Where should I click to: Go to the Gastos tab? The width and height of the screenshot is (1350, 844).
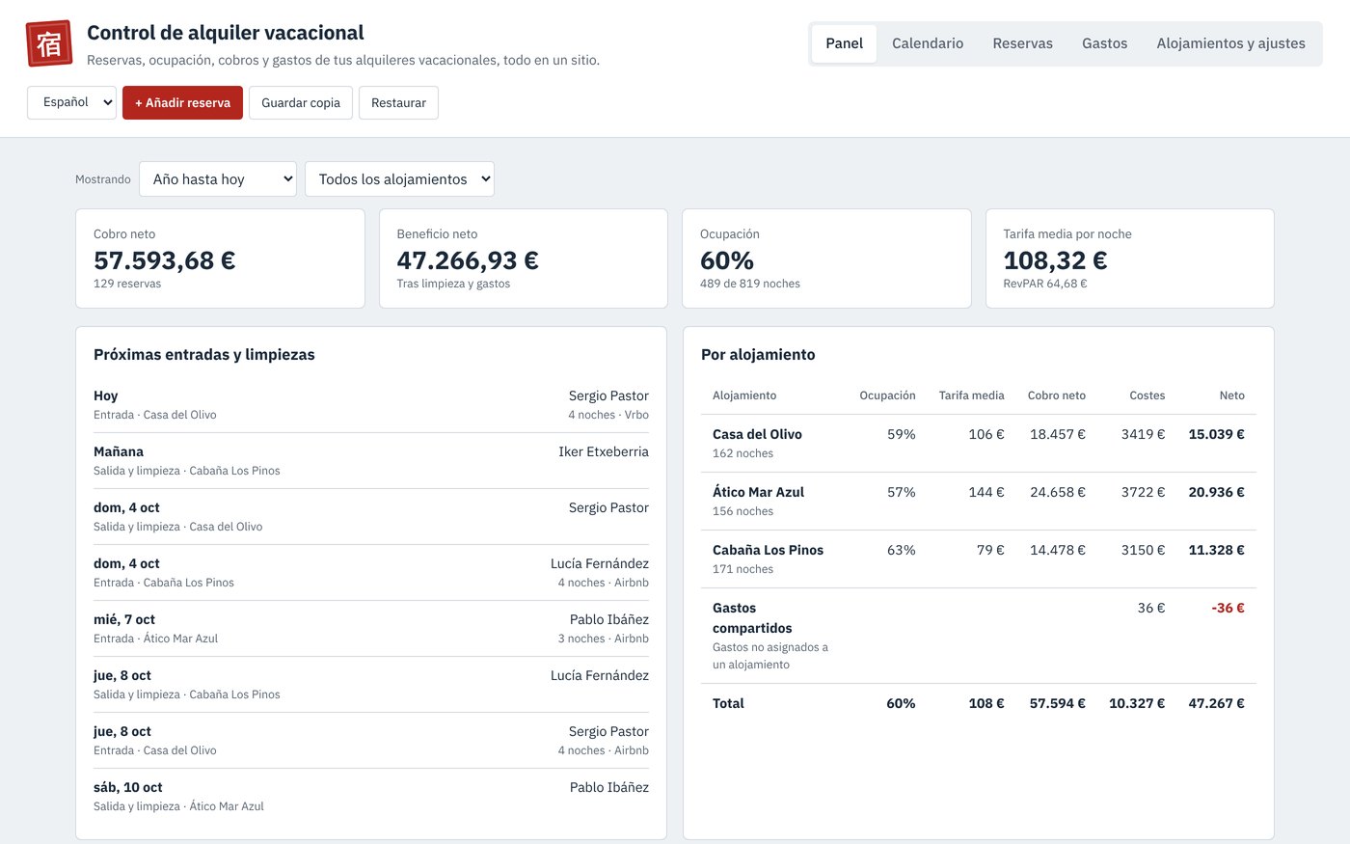1104,43
